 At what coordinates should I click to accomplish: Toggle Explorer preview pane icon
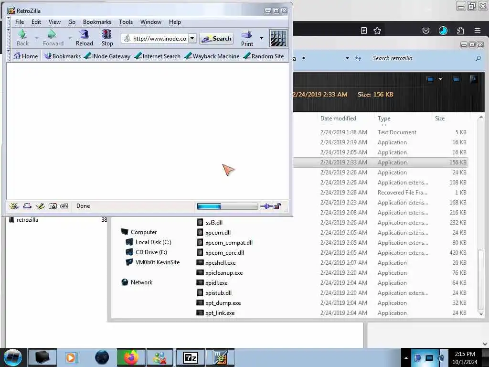click(456, 79)
